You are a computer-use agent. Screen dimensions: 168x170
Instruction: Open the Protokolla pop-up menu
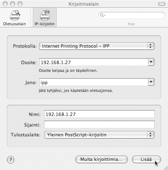pos(97,46)
